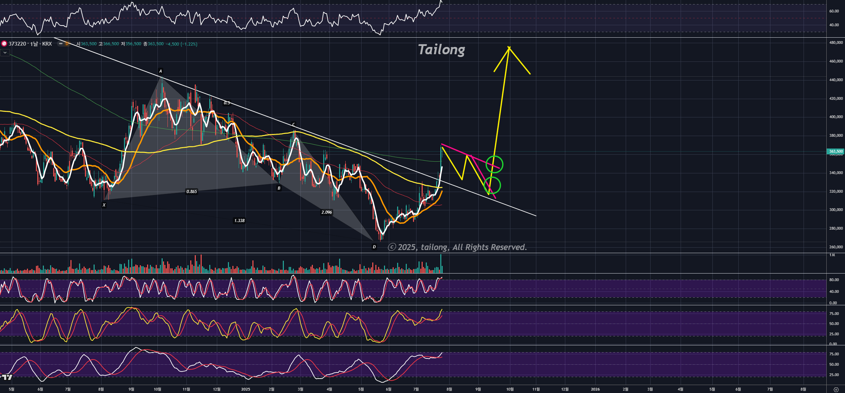Click the red LG symbol logo icon

pyautogui.click(x=4, y=44)
